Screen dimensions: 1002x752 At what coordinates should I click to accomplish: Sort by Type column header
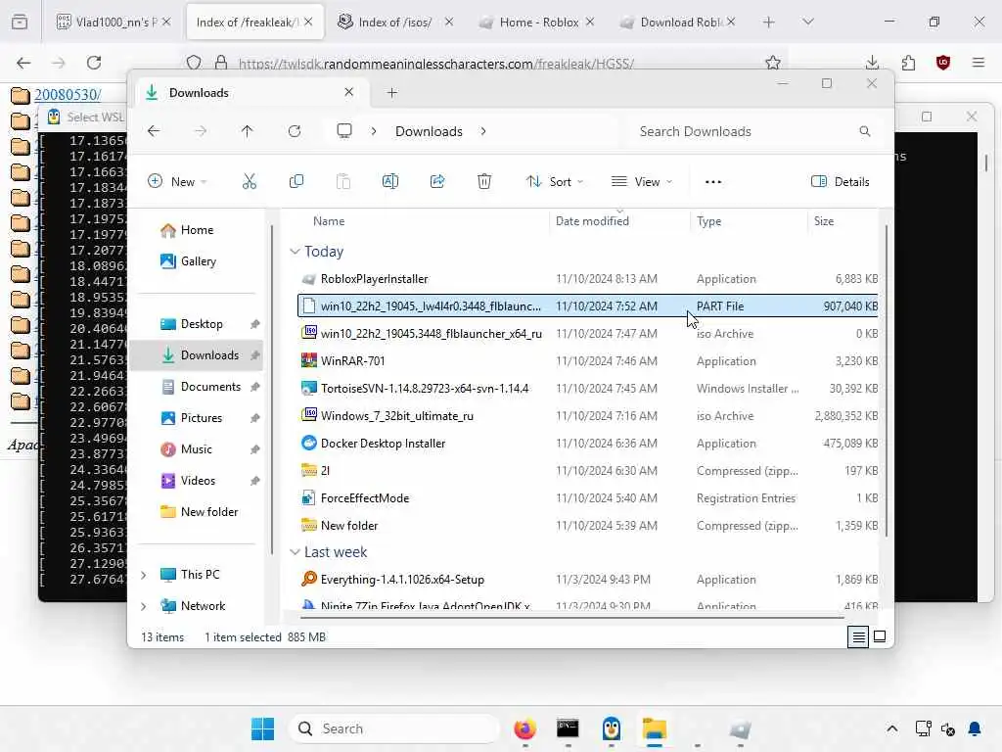pyautogui.click(x=708, y=221)
